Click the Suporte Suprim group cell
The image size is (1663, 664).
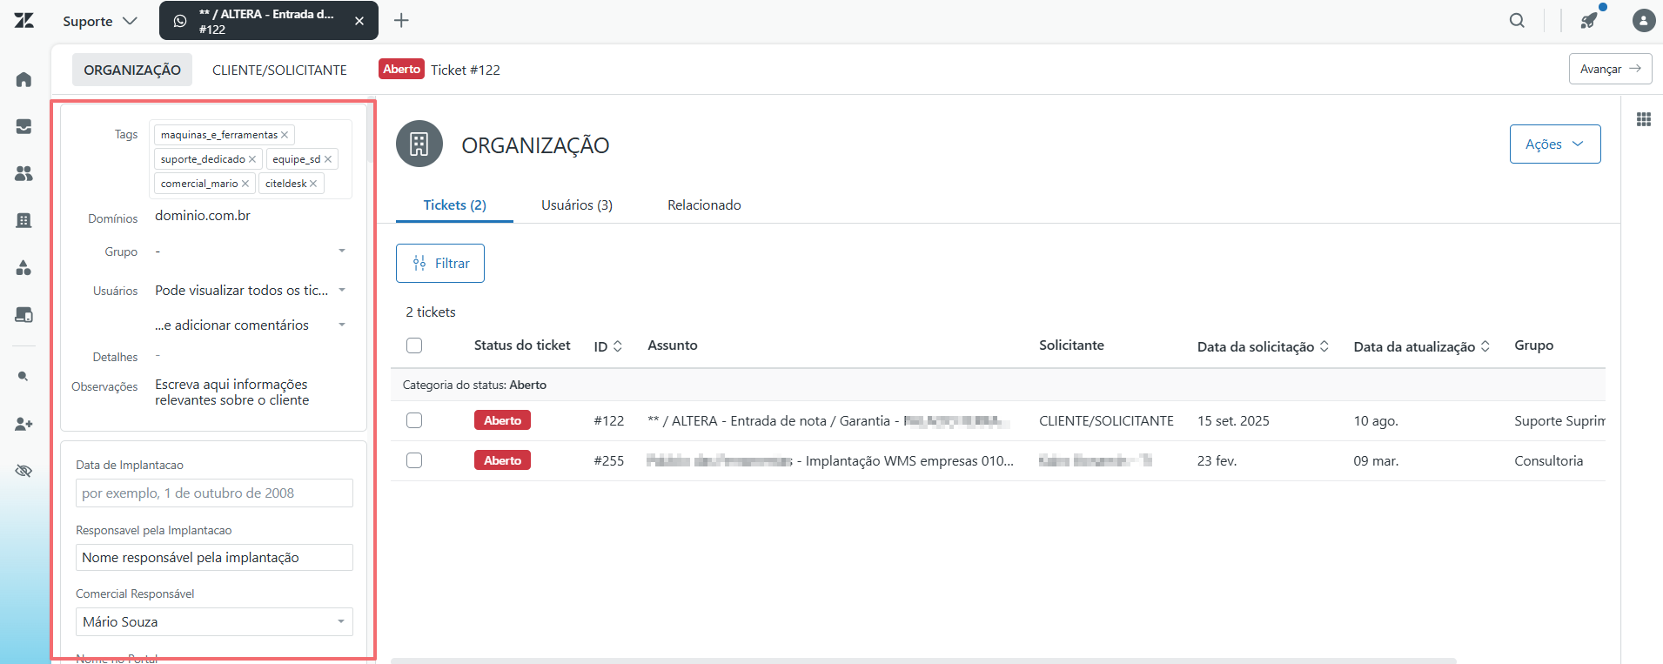pyautogui.click(x=1559, y=421)
